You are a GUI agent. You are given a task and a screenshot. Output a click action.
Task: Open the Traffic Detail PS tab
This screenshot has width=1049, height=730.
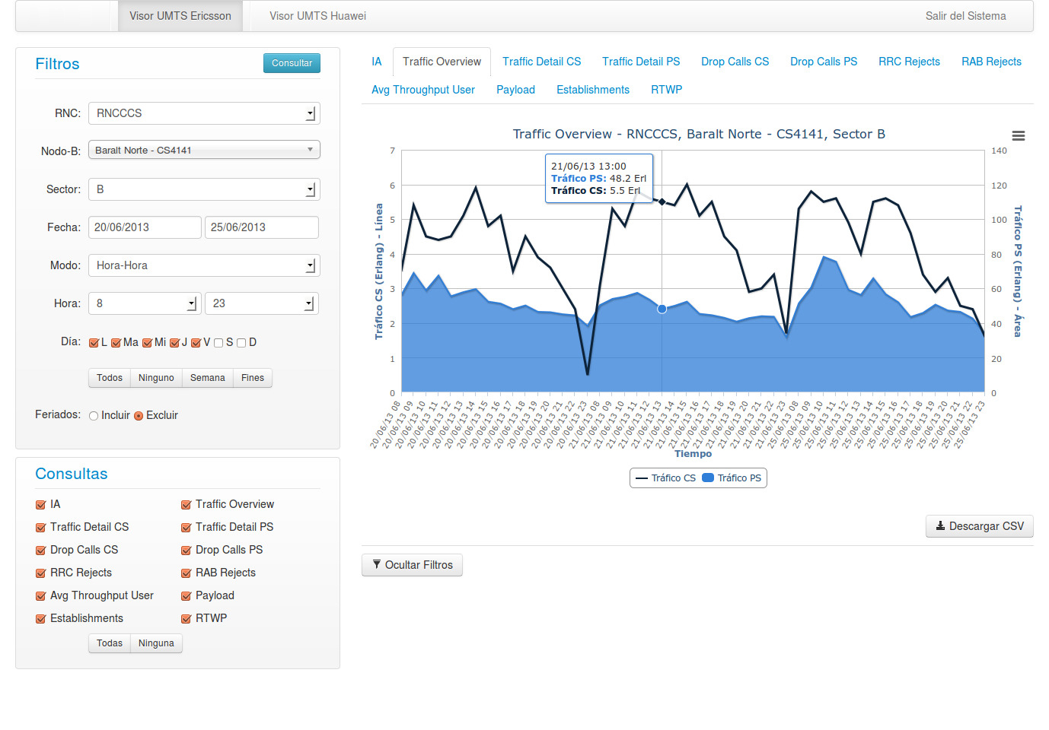(641, 62)
